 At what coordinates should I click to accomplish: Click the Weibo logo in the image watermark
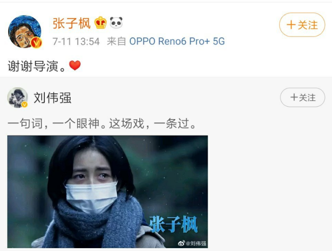(182, 243)
